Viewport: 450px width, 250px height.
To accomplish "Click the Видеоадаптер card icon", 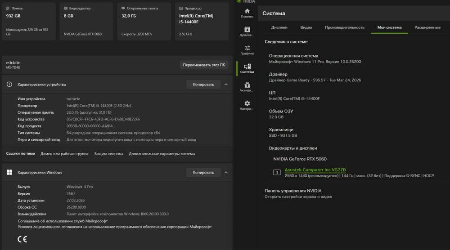I will pos(65,8).
